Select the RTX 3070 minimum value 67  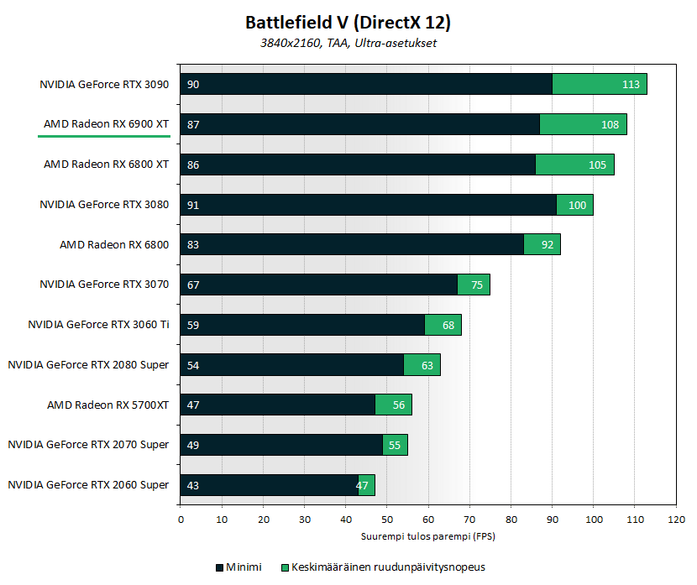pyautogui.click(x=193, y=285)
